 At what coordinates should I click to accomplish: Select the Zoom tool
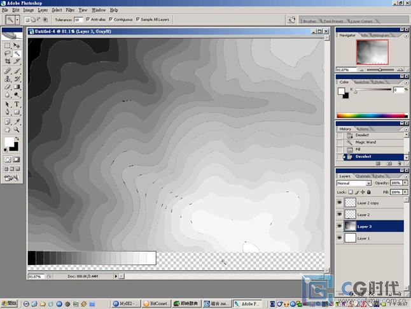[17, 130]
